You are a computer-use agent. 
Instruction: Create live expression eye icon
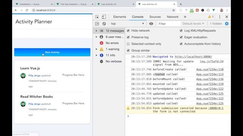151,24
